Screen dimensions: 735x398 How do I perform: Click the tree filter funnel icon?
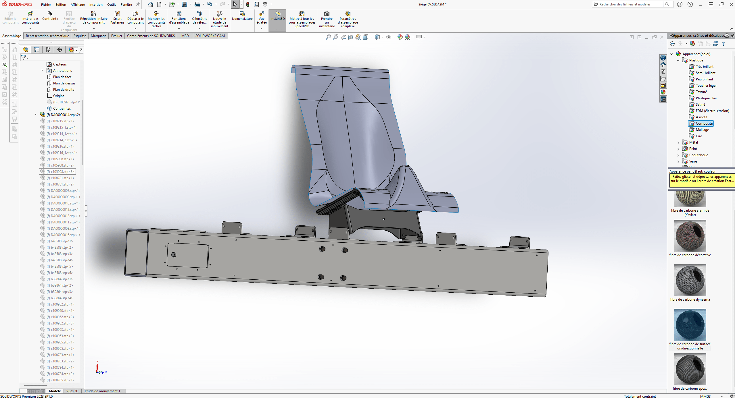point(24,58)
